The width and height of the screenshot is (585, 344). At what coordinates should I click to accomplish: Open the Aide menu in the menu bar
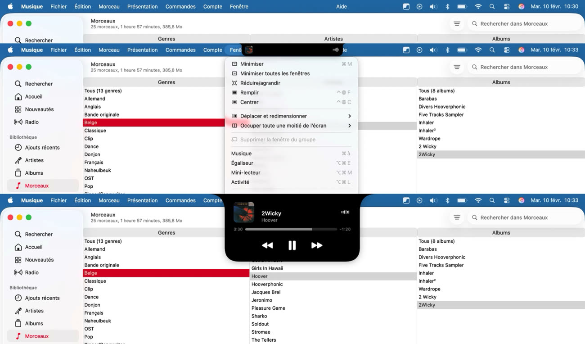[342, 7]
